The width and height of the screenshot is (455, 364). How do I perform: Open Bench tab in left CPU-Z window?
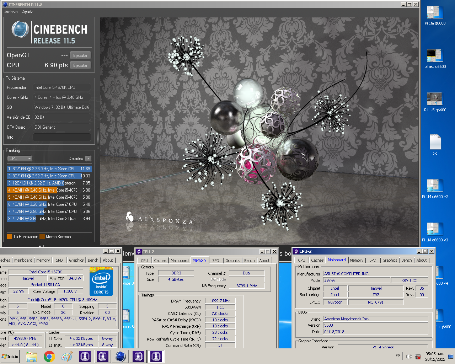point(93,260)
